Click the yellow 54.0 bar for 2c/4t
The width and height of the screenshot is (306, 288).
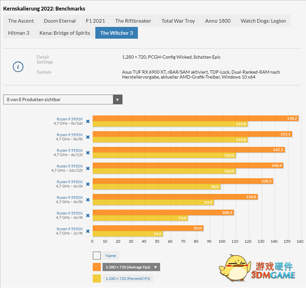[x=128, y=234]
